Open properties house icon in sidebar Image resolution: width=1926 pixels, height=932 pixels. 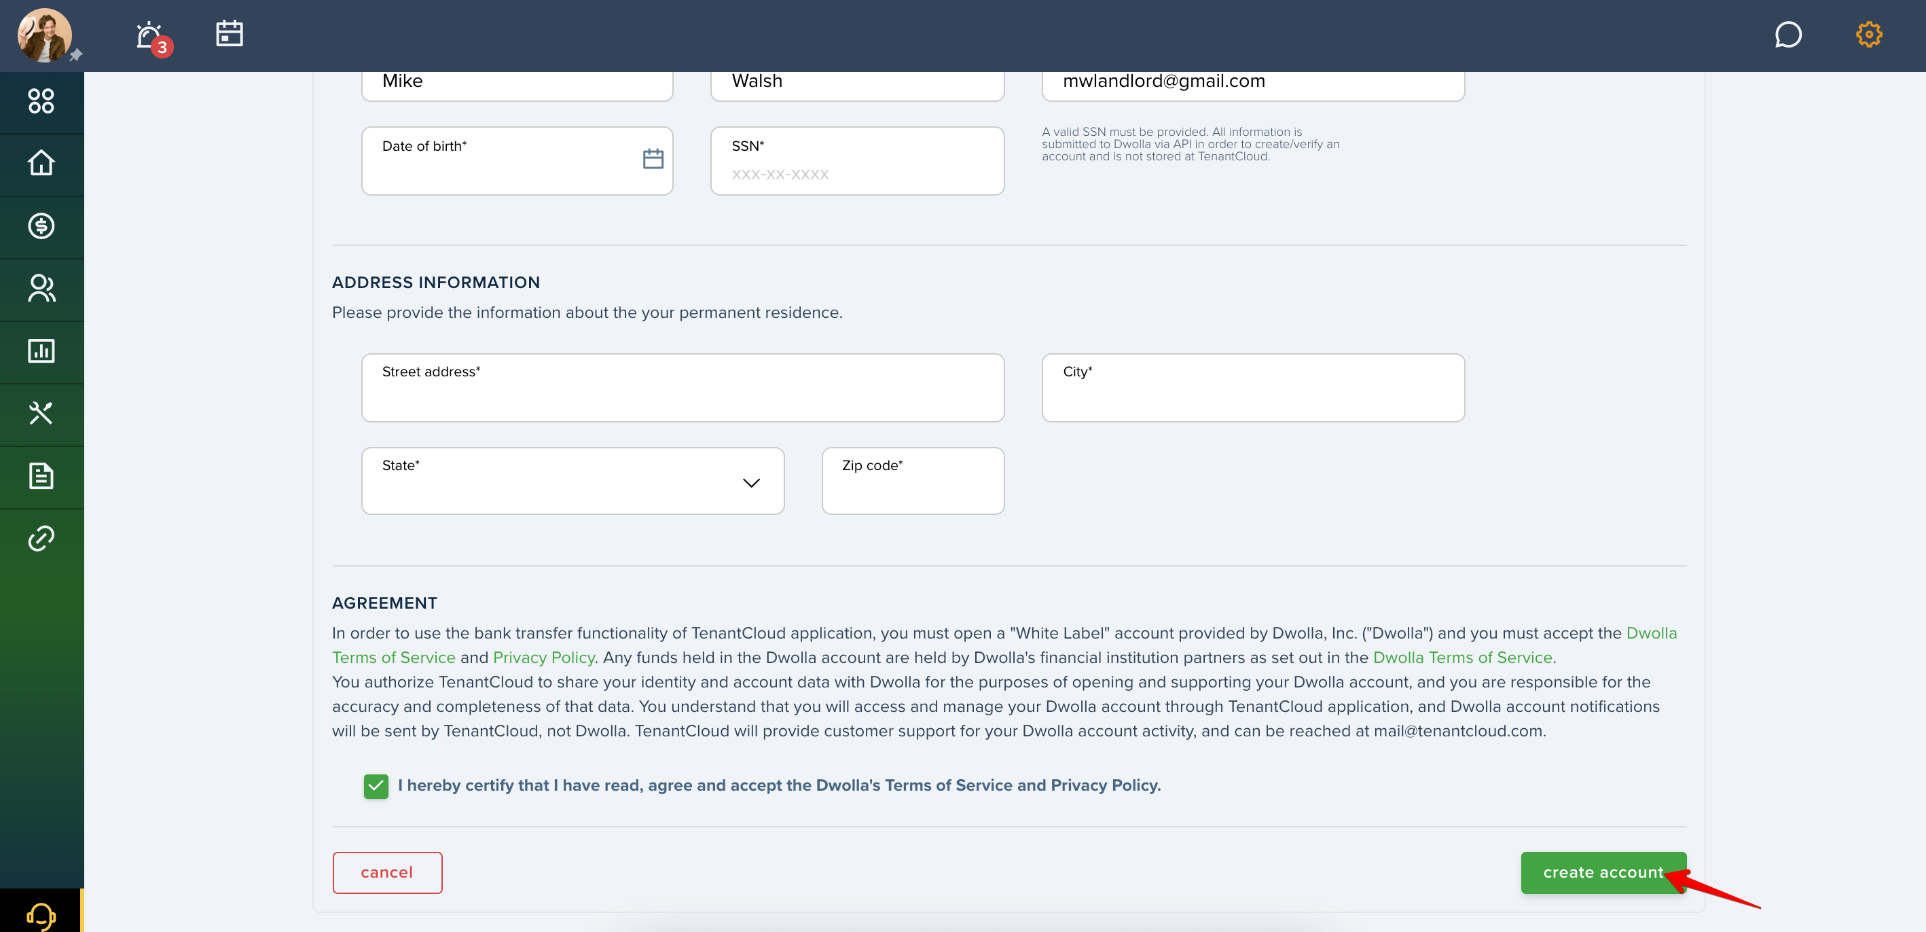41,163
